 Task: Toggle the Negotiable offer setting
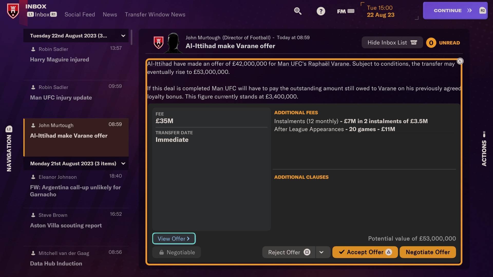(x=176, y=252)
